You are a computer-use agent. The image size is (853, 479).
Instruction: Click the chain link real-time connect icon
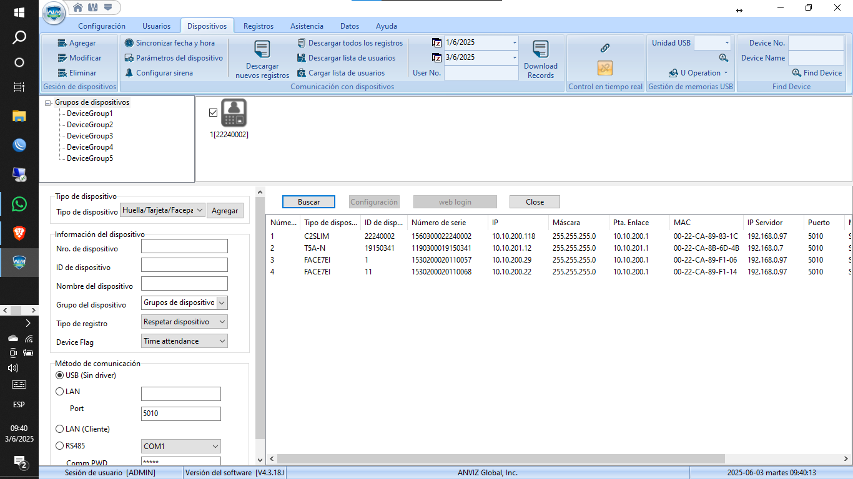604,48
